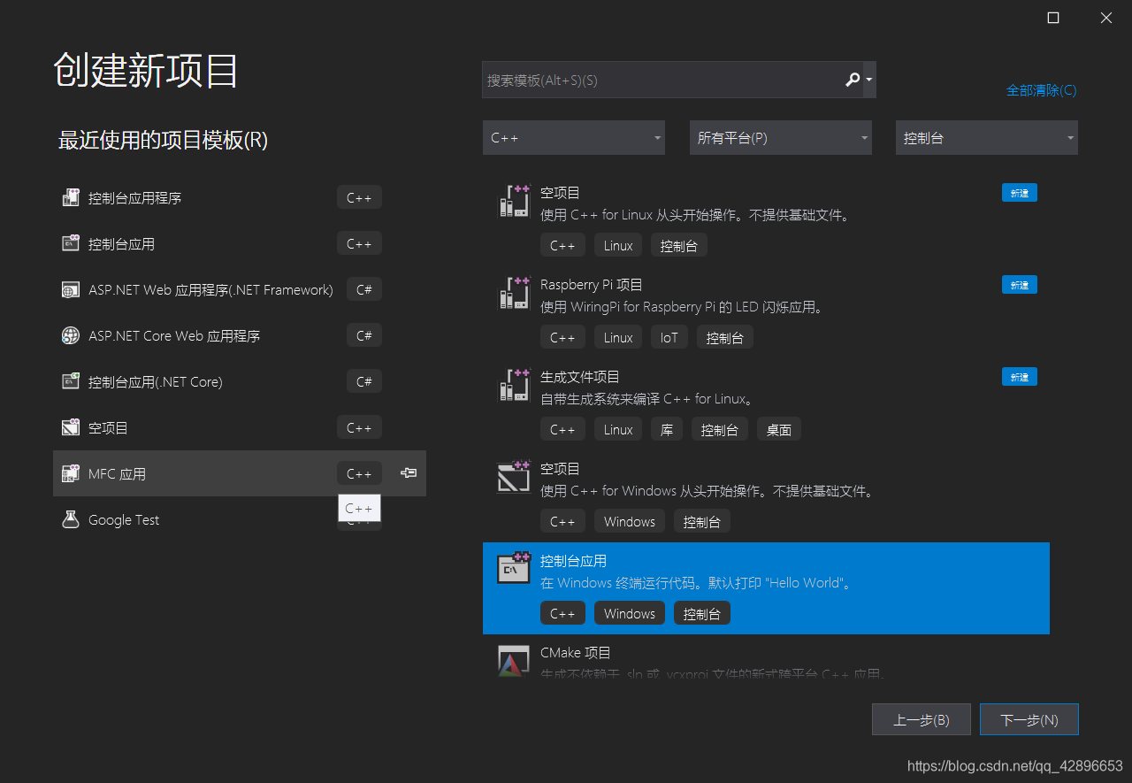The width and height of the screenshot is (1132, 783).
Task: Click the 下一步(N) next button
Action: tap(1029, 719)
